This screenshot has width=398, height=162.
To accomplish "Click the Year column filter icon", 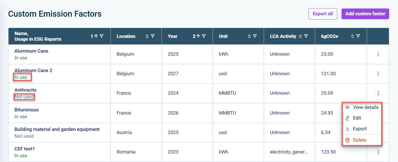I will (x=204, y=36).
